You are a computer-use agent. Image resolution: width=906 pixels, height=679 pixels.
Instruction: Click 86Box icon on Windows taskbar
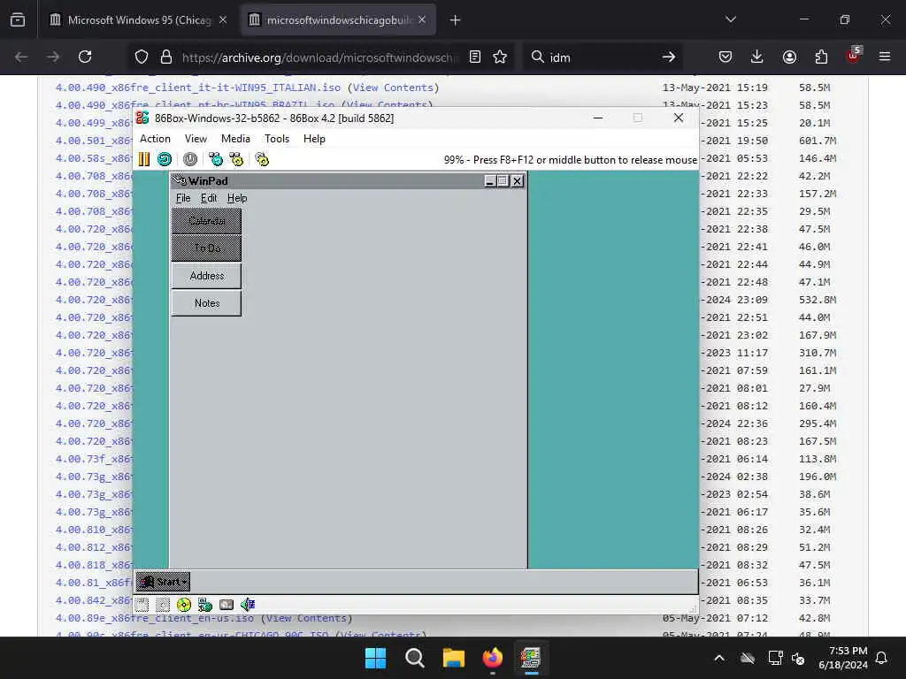tap(531, 658)
